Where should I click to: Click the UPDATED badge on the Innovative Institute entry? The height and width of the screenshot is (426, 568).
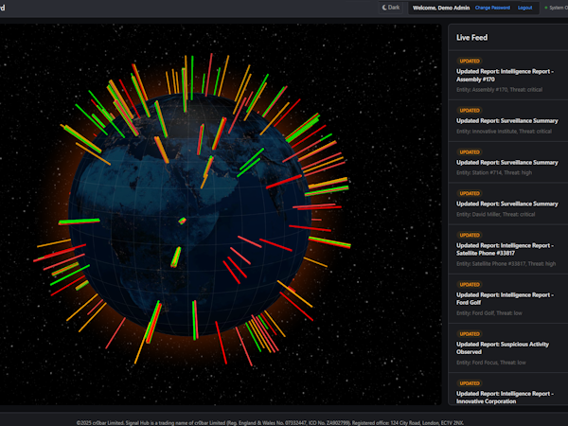[470, 110]
